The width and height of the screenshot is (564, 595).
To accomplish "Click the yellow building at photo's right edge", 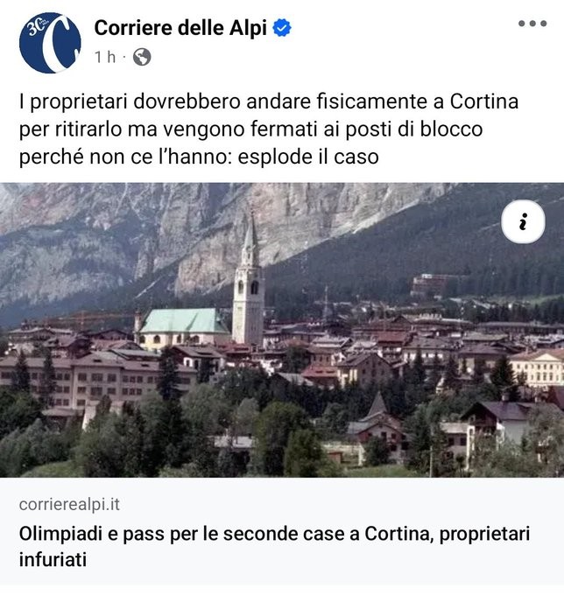I will 538,368.
